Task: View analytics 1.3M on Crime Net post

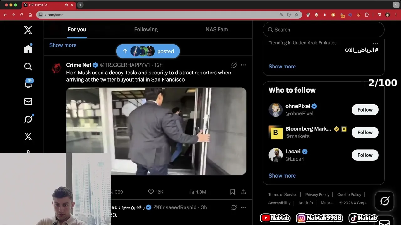Action: [x=197, y=192]
